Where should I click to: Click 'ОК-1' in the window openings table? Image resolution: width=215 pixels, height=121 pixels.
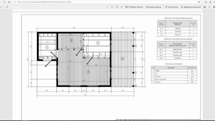(x=161, y=49)
